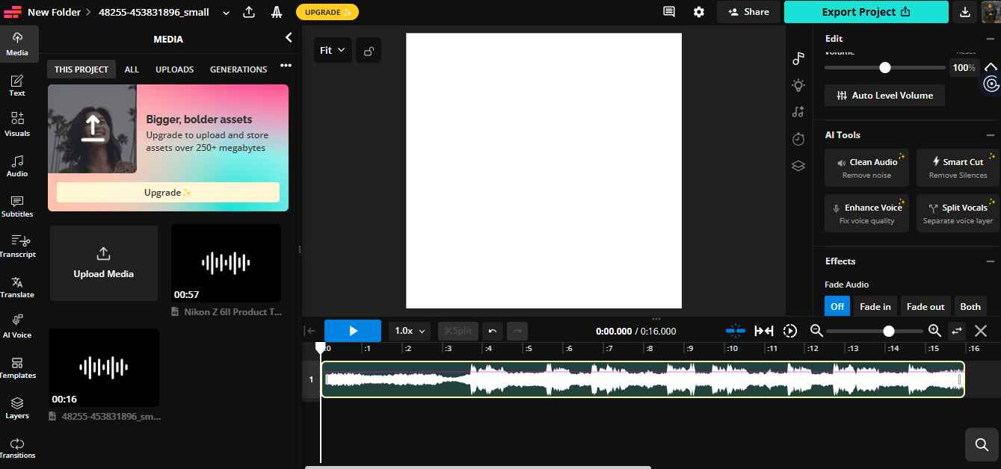The image size is (1001, 469).
Task: Click the timeline search magnifier button
Action: click(x=982, y=445)
